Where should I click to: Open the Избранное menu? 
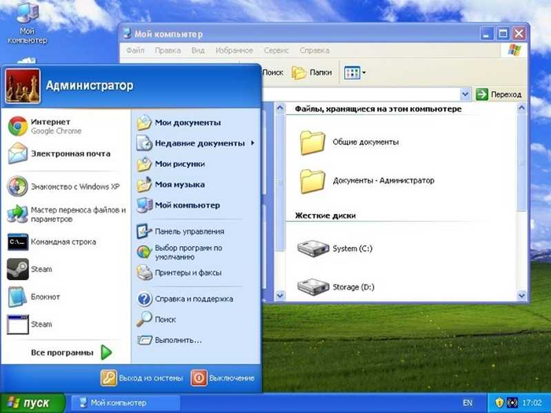(234, 50)
